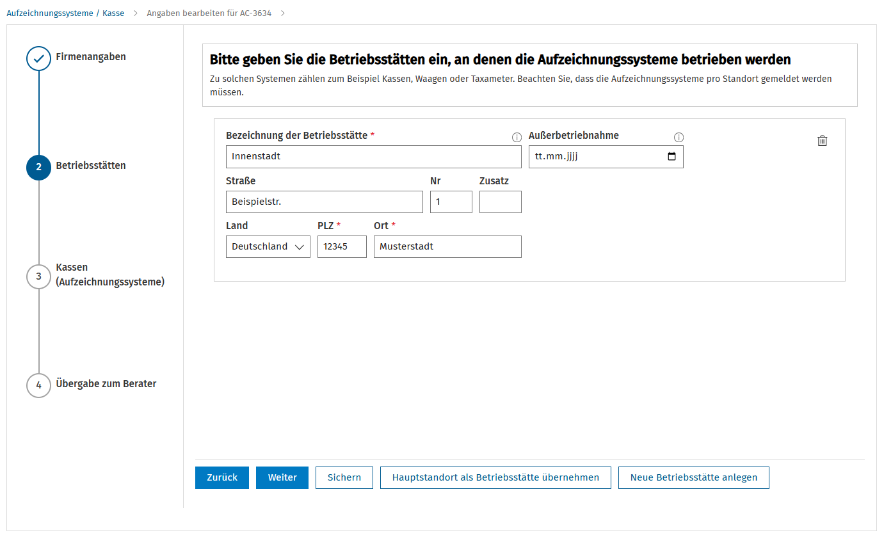Show info for Außerbetriebnahme

679,138
